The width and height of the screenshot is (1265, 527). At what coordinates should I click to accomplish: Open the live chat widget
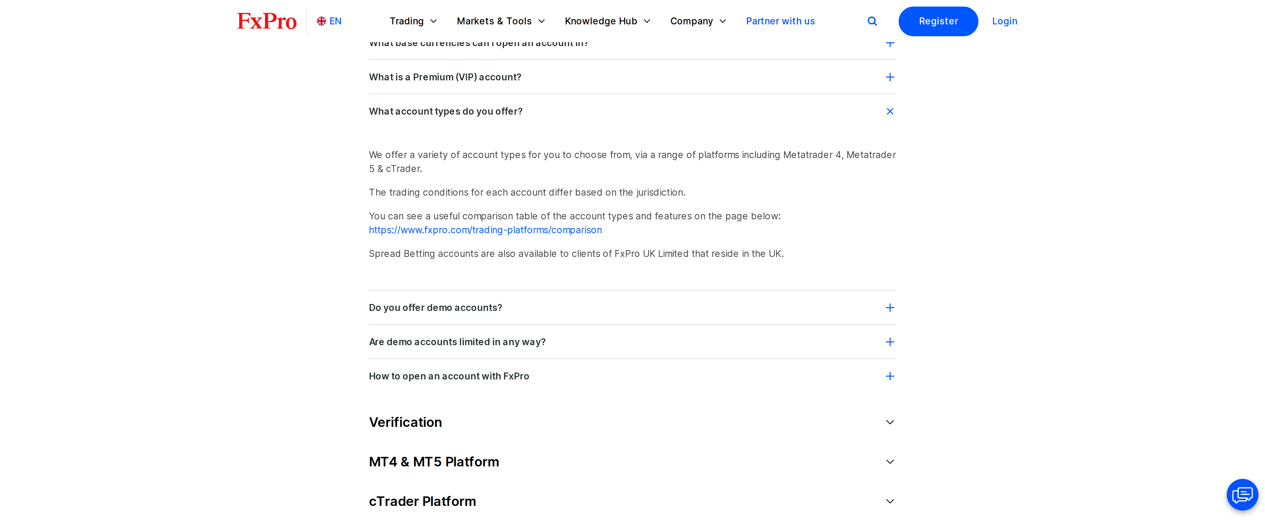(1242, 495)
